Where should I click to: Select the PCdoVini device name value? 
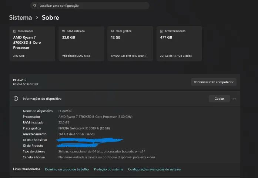tap(65, 111)
